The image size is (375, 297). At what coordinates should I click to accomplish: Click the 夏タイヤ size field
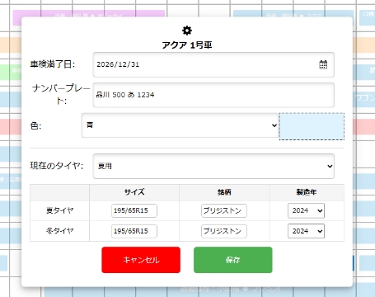coord(134,210)
